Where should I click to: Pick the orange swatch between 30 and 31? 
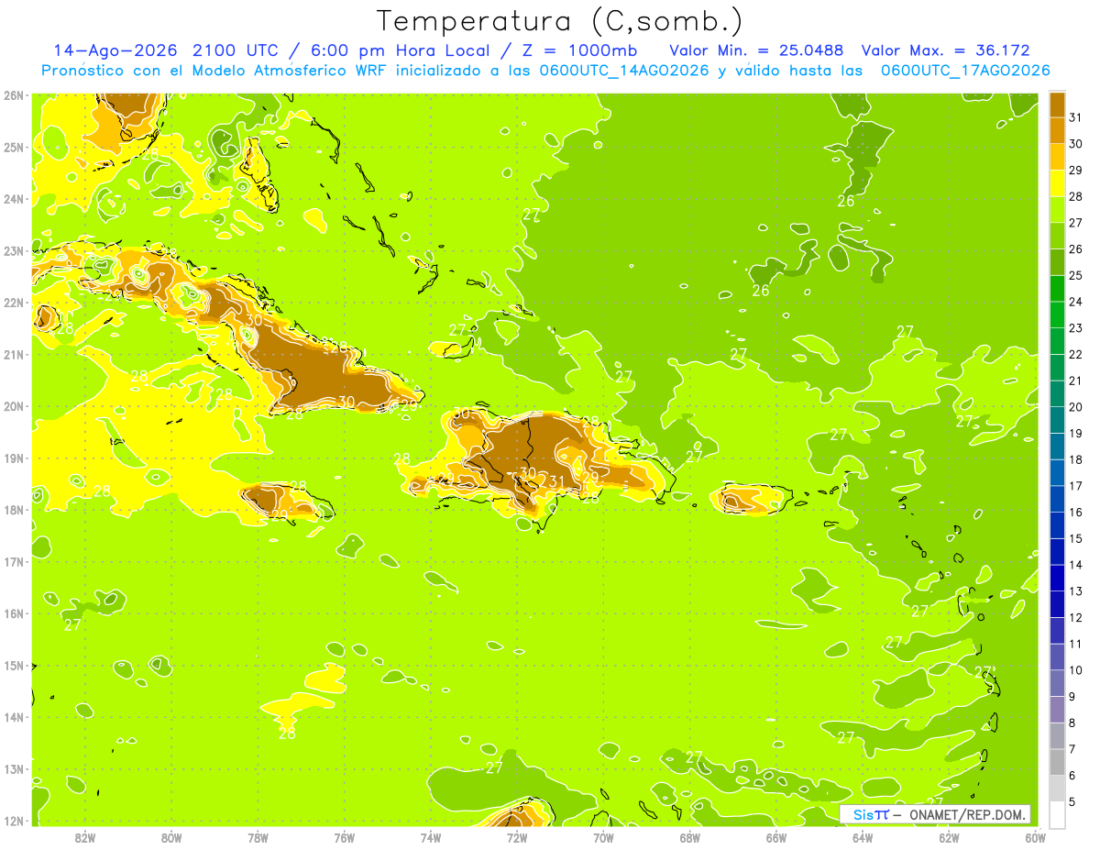1057,130
